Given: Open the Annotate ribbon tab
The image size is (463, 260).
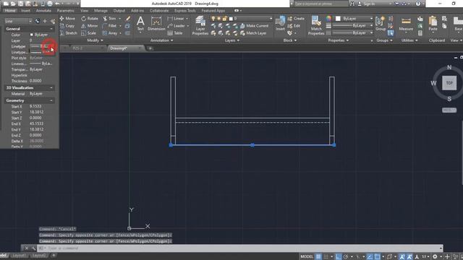Looking at the screenshot, I should [43, 11].
